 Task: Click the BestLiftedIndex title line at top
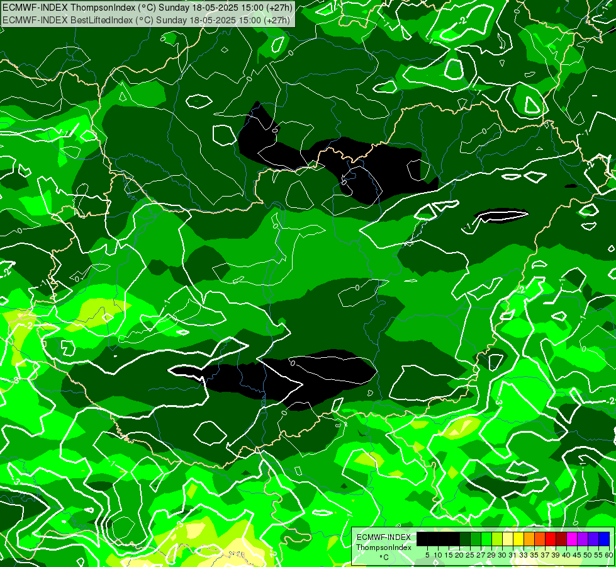coord(146,20)
